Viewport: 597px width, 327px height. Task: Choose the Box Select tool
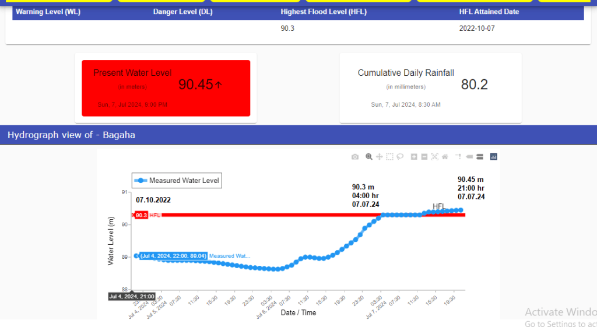click(390, 157)
